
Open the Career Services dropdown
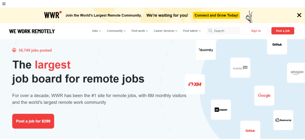(165, 31)
